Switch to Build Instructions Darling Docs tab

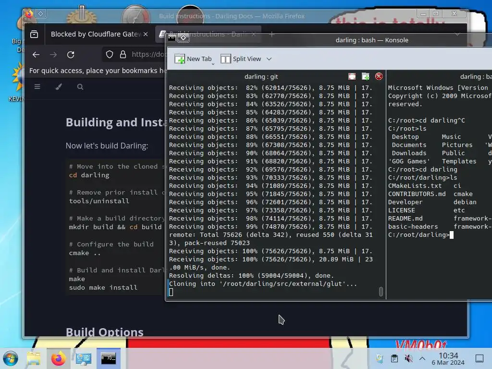click(207, 34)
